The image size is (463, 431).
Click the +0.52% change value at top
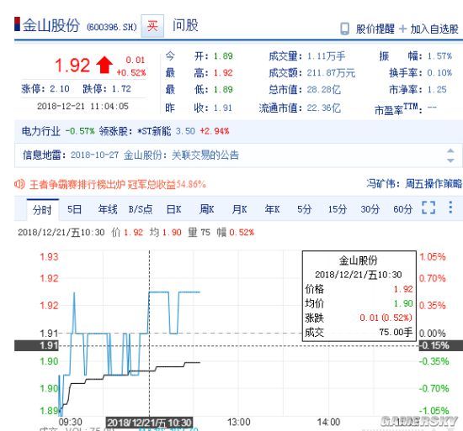pyautogui.click(x=131, y=72)
